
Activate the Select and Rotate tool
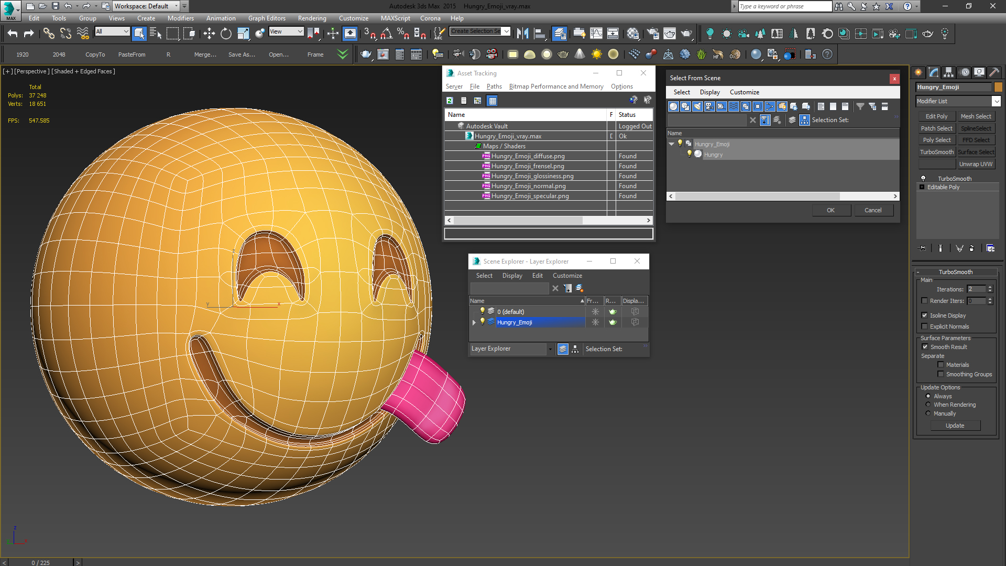tap(226, 34)
